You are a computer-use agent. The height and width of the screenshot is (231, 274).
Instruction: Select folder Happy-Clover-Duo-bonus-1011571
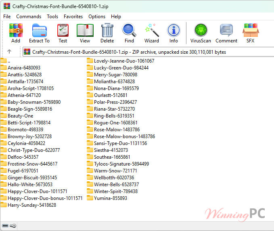[x=42, y=198]
